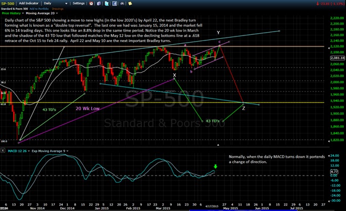The height and width of the screenshot is (211, 346).
Task: Click the 4.77 MACD value tag
Action: 334,172
